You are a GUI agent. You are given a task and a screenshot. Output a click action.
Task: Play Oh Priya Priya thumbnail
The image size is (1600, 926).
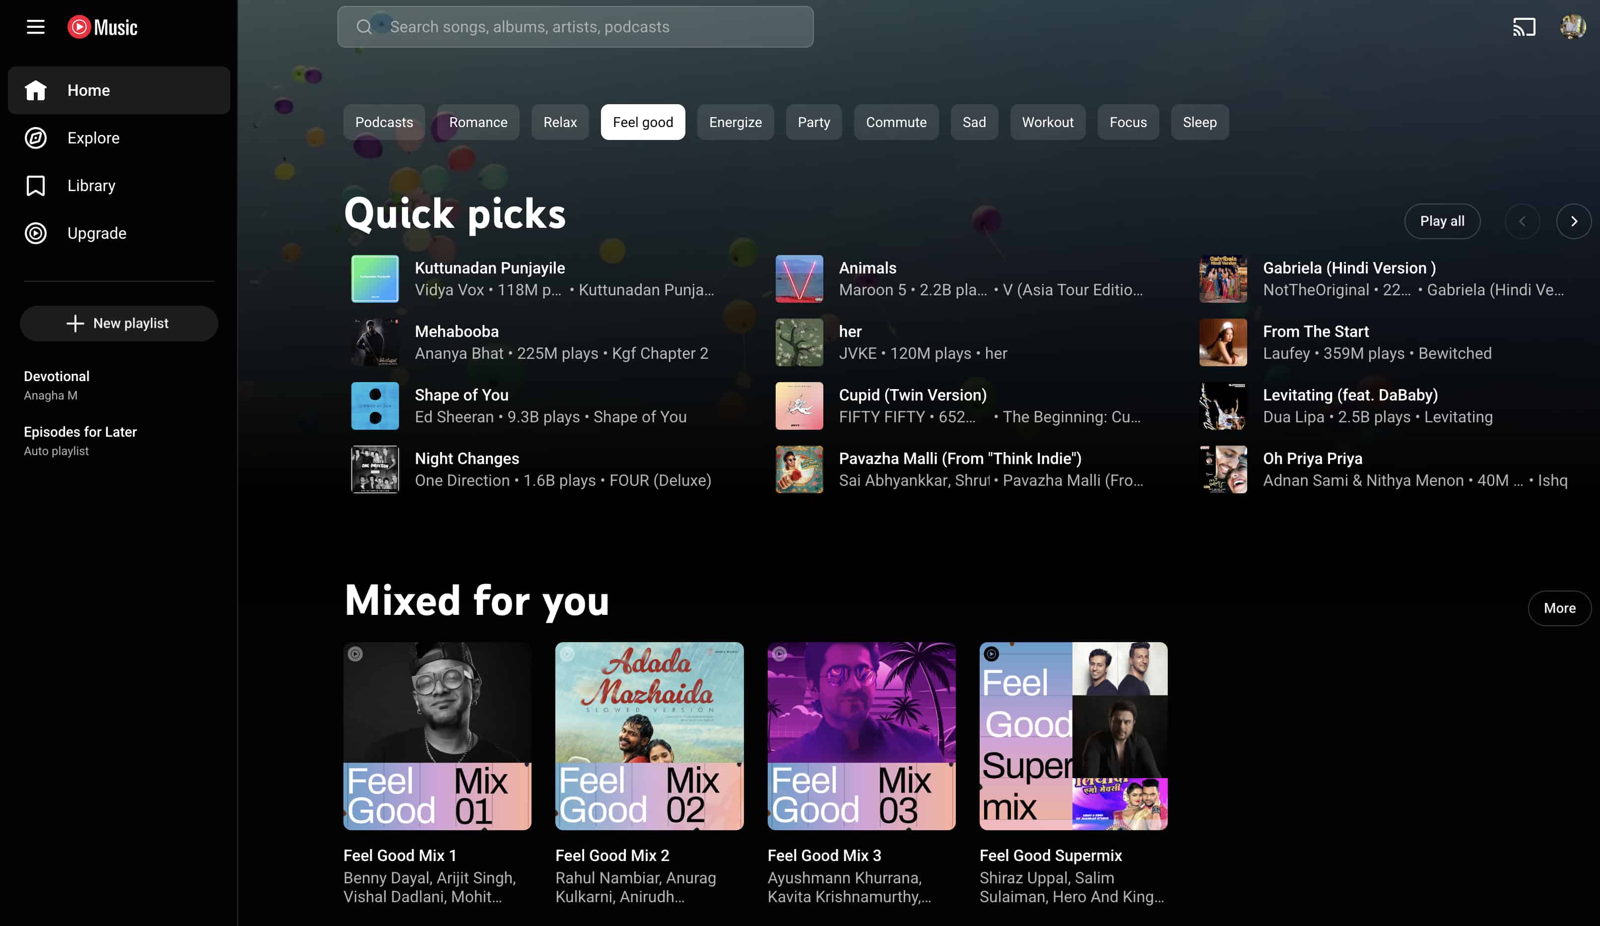point(1223,469)
